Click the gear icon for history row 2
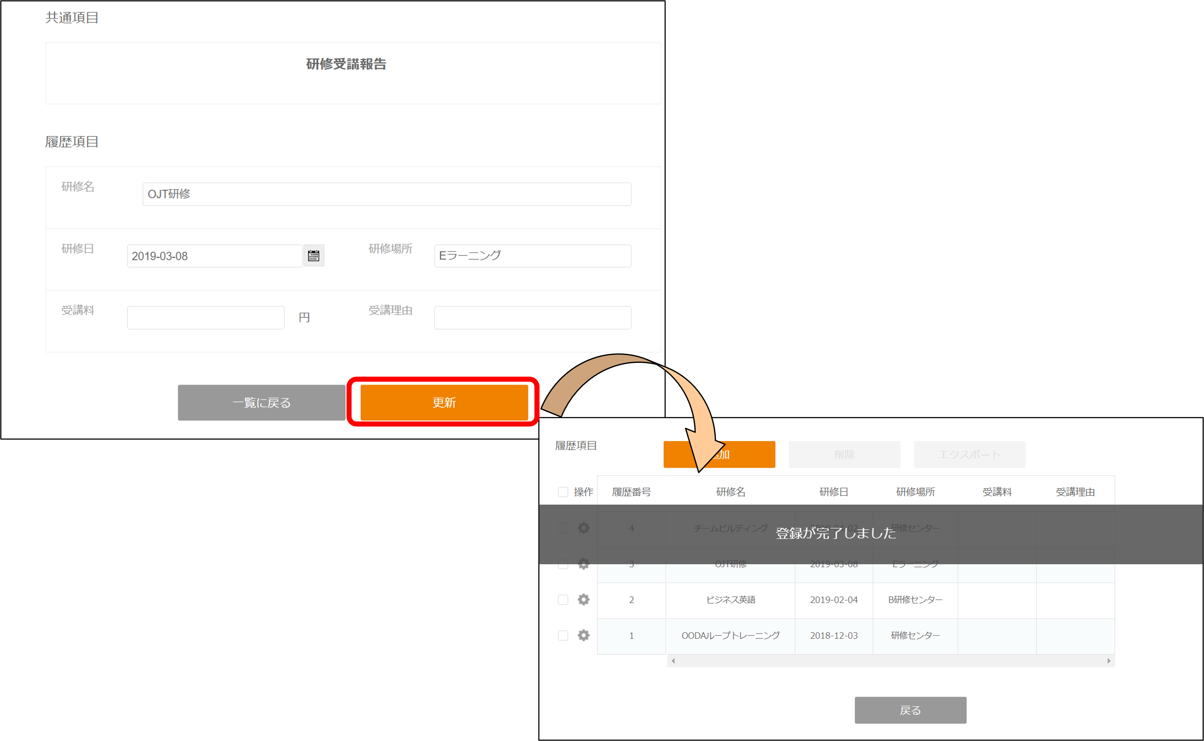 tap(583, 599)
